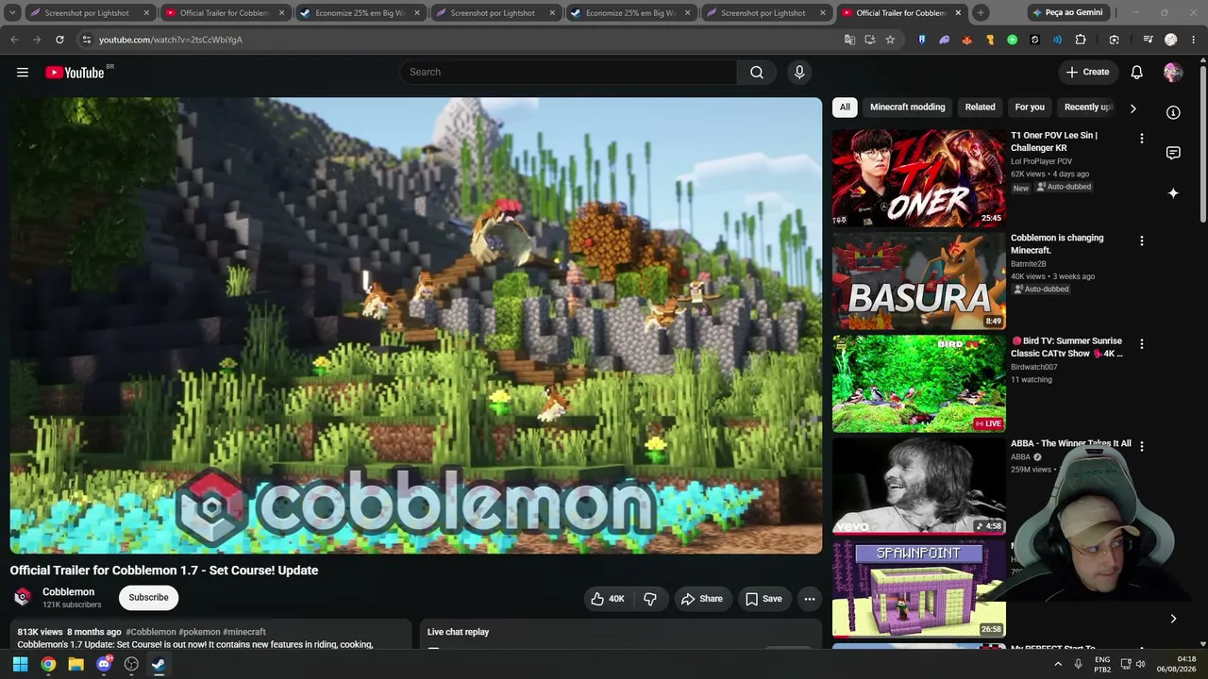Image resolution: width=1208 pixels, height=679 pixels.
Task: Open the SPAWNPOINT video thumbnail
Action: coord(919,589)
